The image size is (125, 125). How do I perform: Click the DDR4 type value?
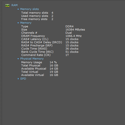pos(69,26)
